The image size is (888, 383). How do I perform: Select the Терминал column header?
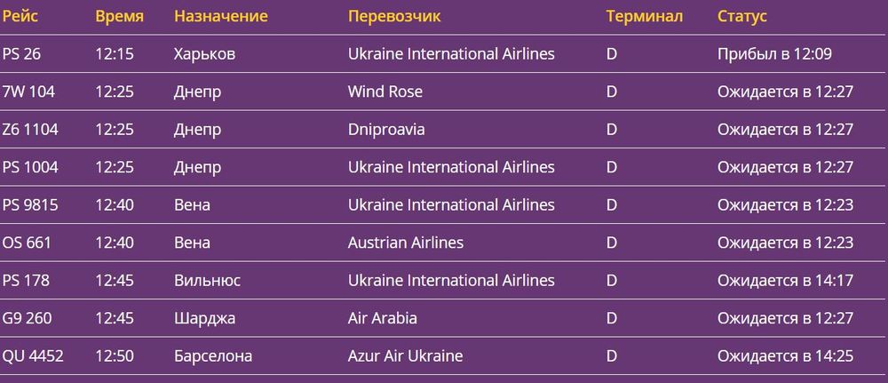[644, 17]
